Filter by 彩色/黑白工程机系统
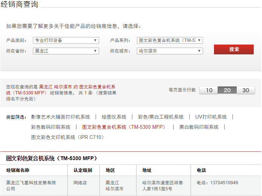The height and width of the screenshot is (196, 262). pyautogui.click(x=161, y=117)
